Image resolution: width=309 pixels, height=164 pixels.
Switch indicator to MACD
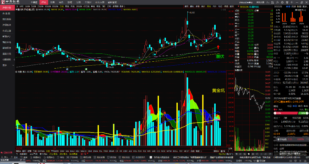pyautogui.click(x=83, y=151)
